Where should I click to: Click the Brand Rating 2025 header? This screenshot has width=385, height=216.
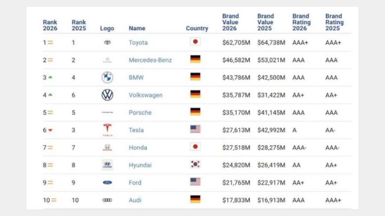(334, 22)
